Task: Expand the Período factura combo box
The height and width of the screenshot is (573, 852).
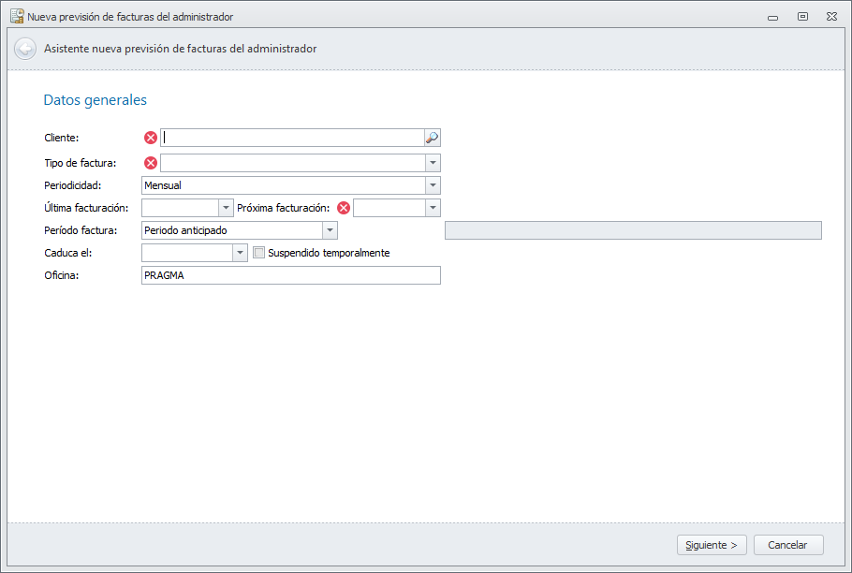Action: coord(330,230)
